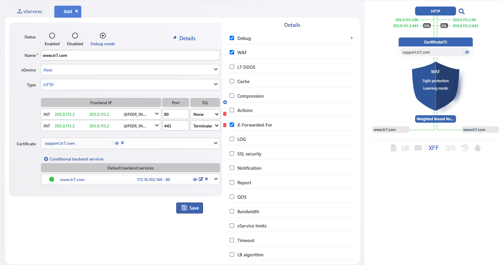Enable the QOS checkbox
The image size is (502, 265).
click(x=232, y=197)
